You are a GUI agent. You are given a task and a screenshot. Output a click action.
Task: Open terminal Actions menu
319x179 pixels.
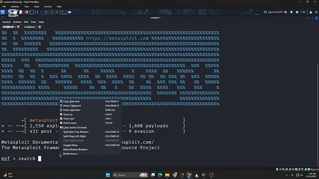tap(17, 22)
